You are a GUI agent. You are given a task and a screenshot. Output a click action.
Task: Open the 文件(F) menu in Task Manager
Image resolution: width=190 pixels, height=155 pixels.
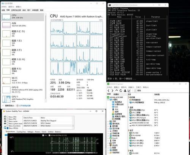click(x=4, y=7)
